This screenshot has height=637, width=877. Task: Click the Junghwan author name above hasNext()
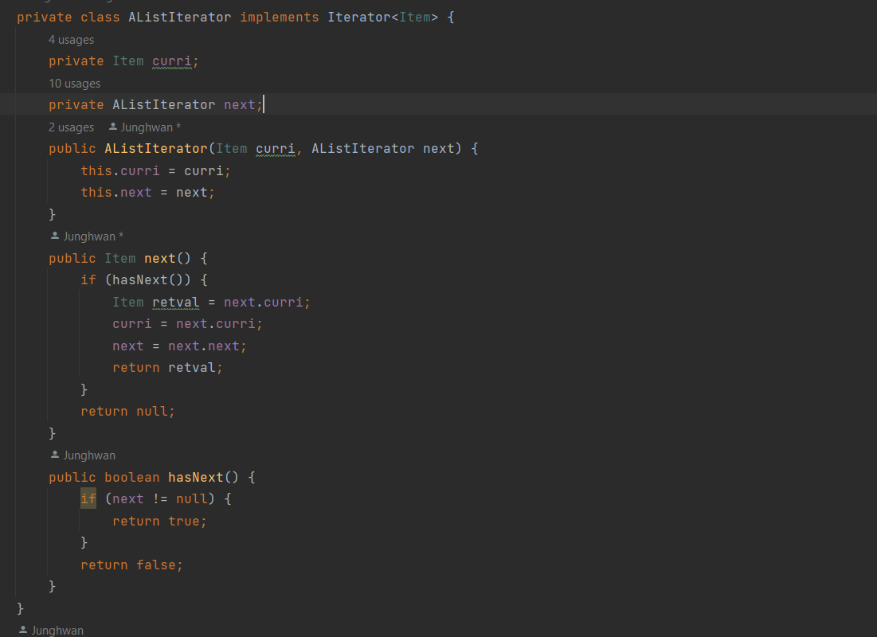(89, 455)
